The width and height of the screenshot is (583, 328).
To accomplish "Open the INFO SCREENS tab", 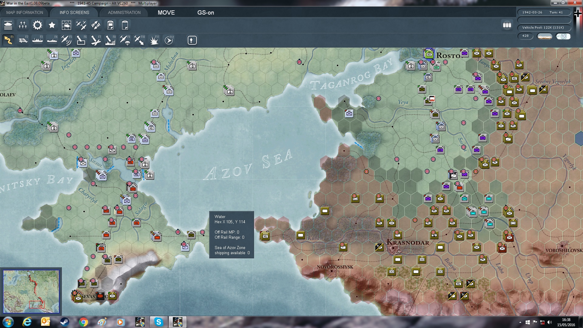I will point(74,12).
